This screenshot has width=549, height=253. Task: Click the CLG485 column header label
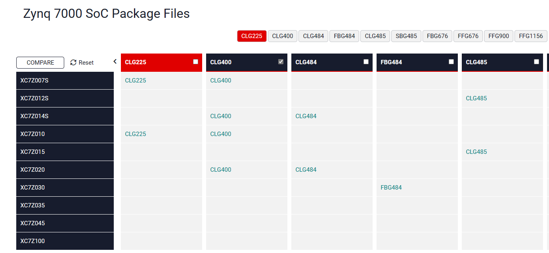pyautogui.click(x=476, y=62)
